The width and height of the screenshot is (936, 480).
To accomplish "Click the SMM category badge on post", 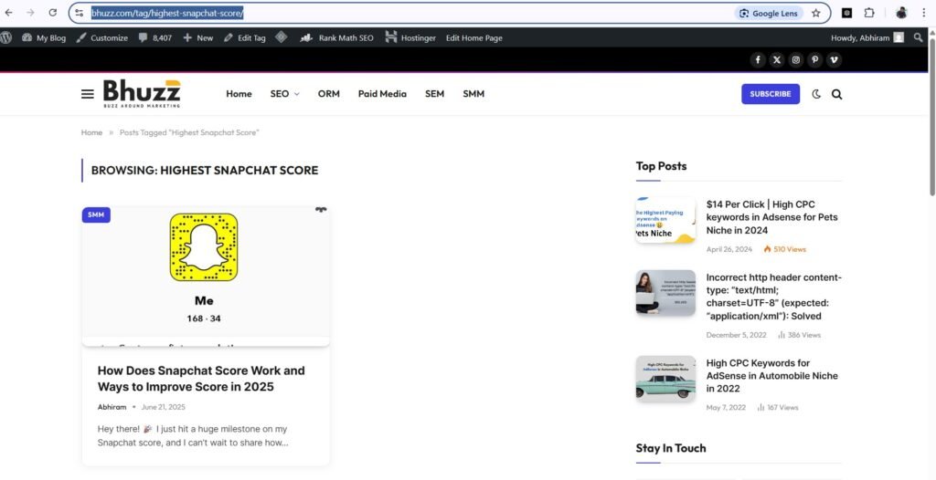I will click(x=96, y=214).
